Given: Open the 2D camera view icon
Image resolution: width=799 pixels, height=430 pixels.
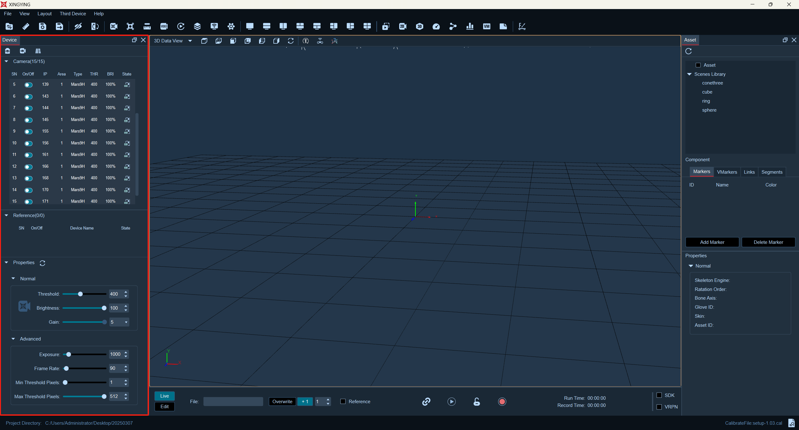Looking at the screenshot, I should (x=403, y=27).
